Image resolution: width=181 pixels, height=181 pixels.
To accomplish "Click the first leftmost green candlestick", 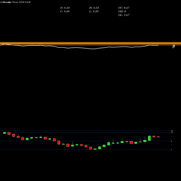I will point(4,133).
